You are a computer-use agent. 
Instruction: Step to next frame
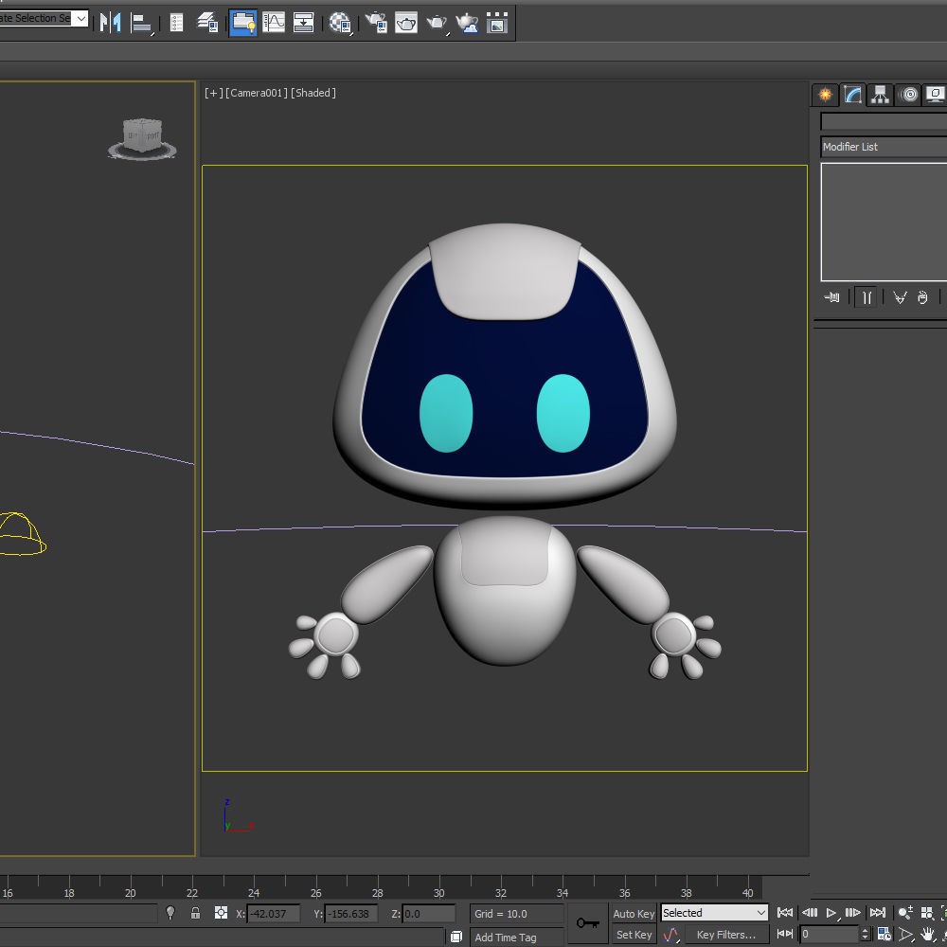pos(853,913)
